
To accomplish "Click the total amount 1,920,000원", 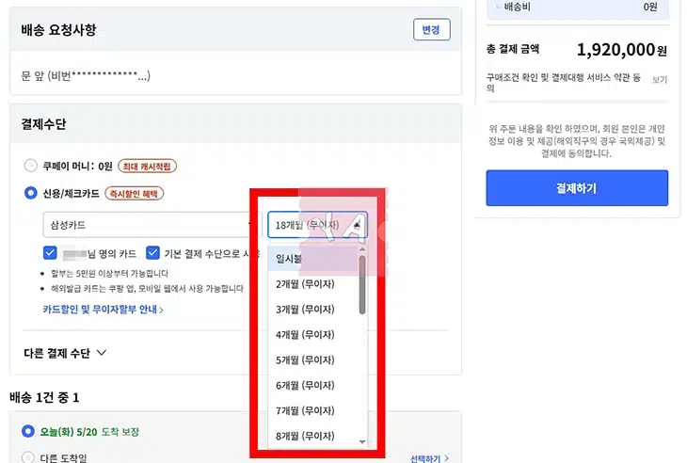I will point(622,50).
